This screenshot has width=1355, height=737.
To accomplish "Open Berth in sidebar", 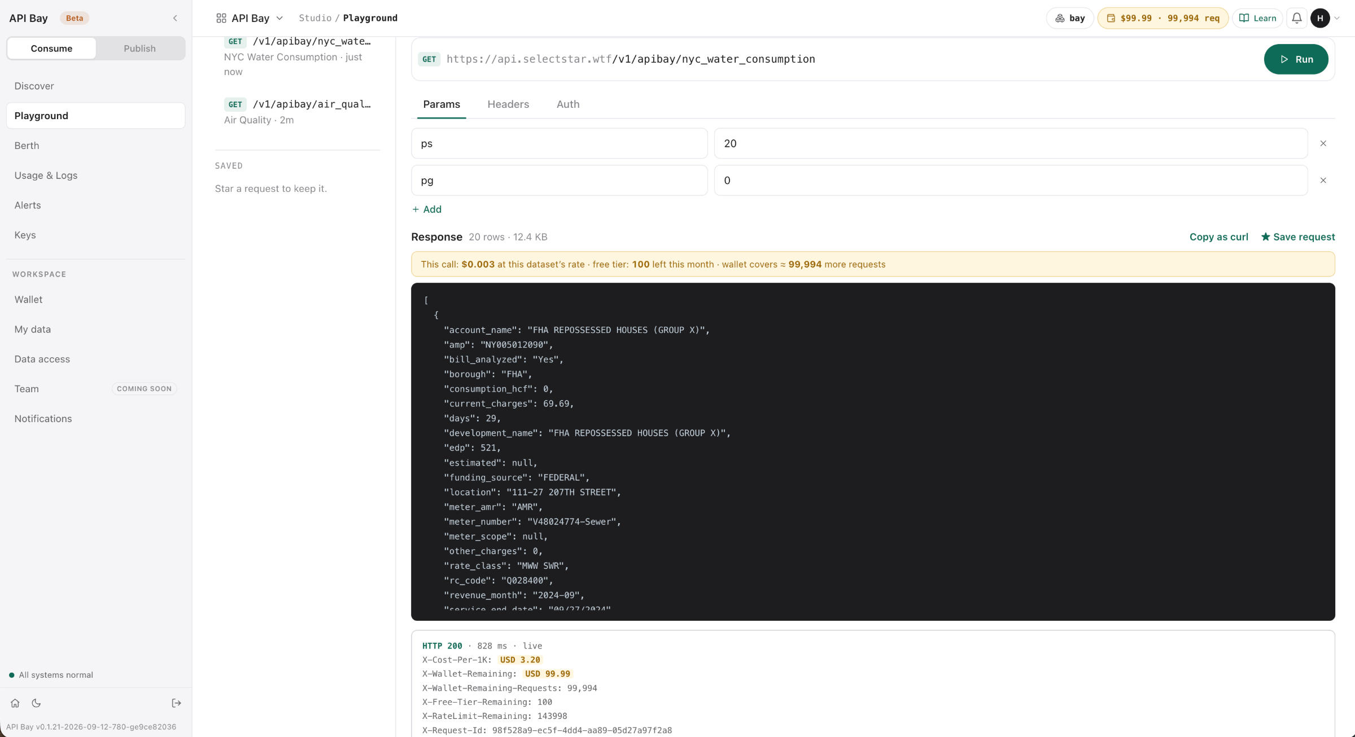I will pos(95,146).
